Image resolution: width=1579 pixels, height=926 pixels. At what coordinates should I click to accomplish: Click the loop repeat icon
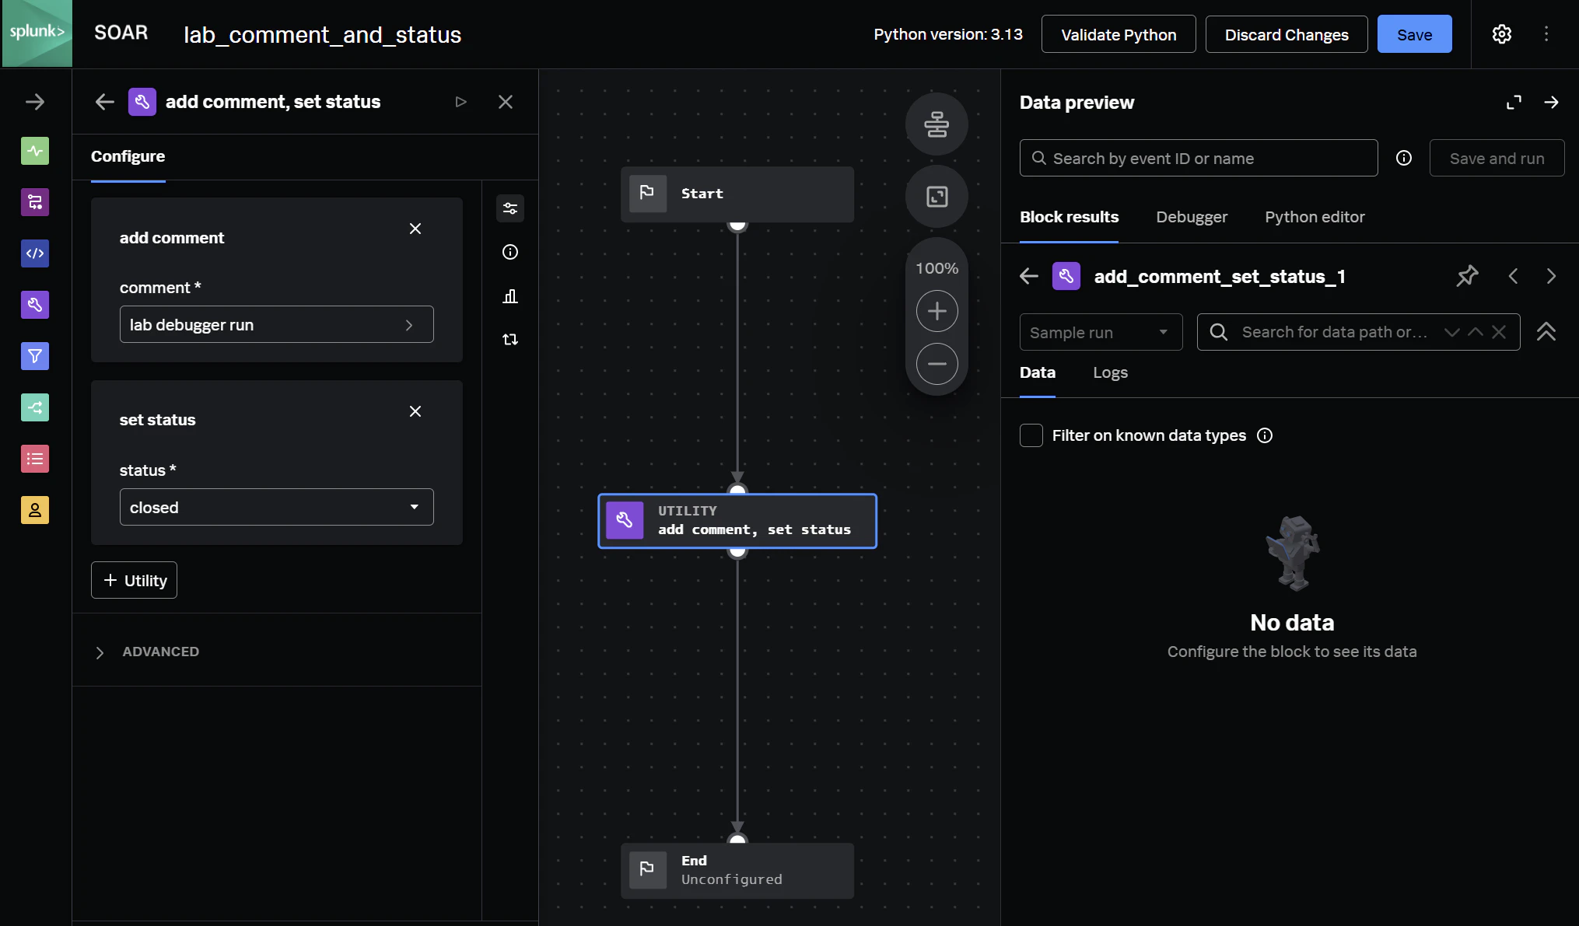[510, 340]
